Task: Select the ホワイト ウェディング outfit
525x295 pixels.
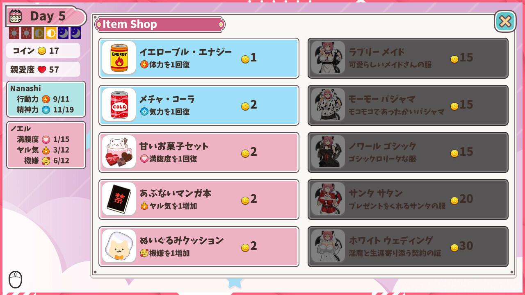Action: (408, 246)
